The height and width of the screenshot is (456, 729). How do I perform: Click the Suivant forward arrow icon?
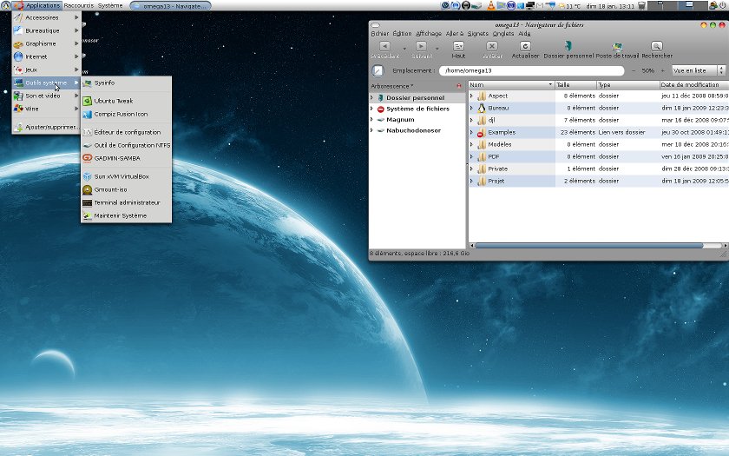[x=421, y=46]
